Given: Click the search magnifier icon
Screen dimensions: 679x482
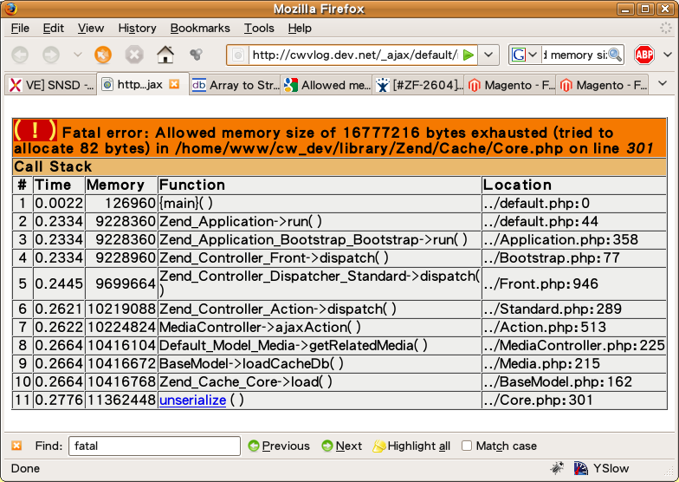Looking at the screenshot, I should point(615,55).
